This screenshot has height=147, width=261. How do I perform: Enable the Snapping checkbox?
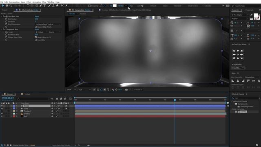[89, 6]
